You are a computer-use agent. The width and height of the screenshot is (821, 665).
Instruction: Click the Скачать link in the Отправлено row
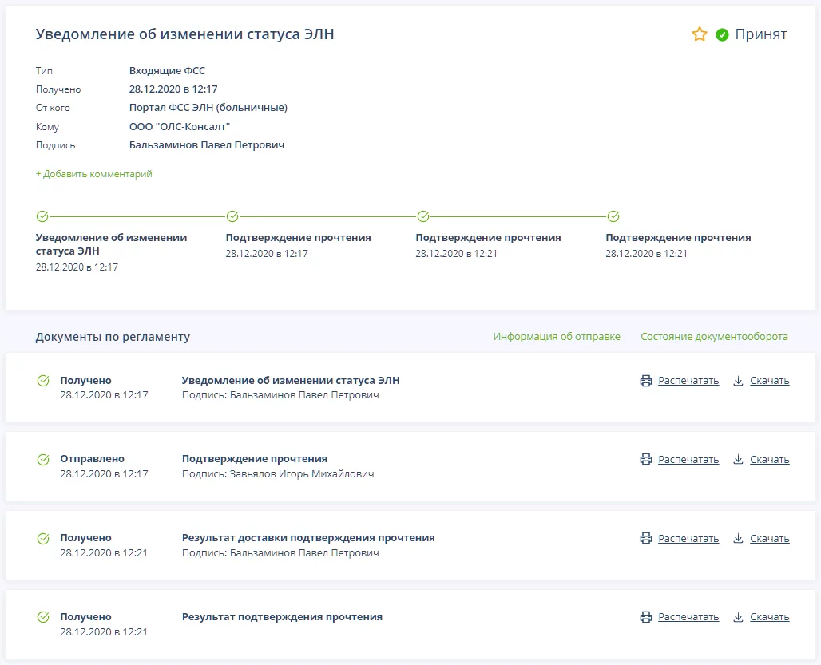point(769,460)
